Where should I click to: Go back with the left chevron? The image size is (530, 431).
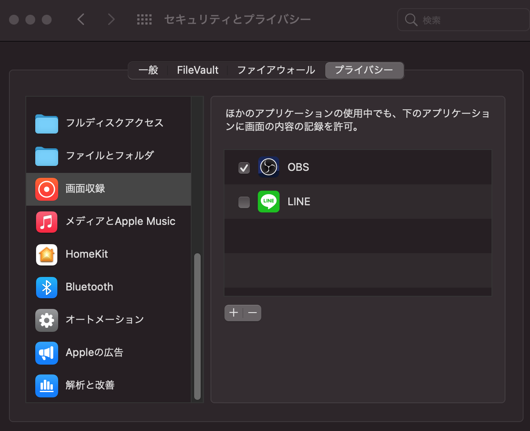[81, 19]
